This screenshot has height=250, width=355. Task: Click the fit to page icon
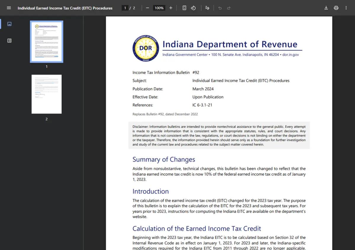(184, 8)
